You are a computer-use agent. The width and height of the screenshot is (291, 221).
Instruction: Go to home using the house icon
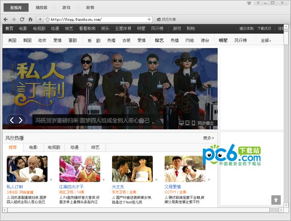coord(30,19)
